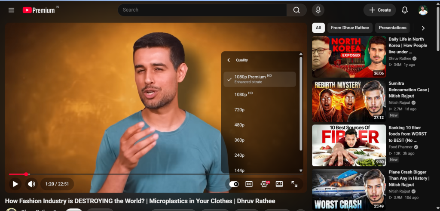Open the North Korea Exposed thumbnail
Viewport: 440px width, 211px height.
[349, 57]
